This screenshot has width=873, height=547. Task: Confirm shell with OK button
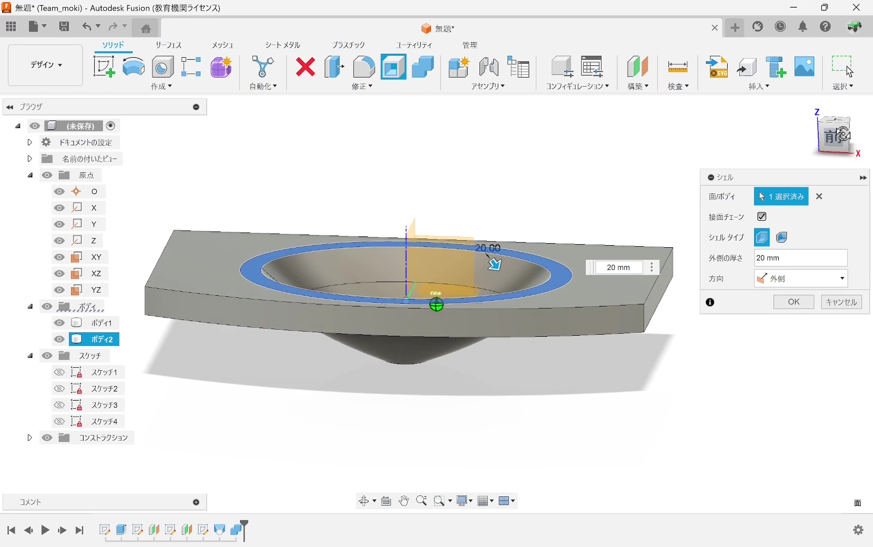click(793, 302)
